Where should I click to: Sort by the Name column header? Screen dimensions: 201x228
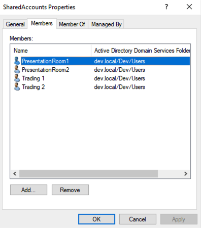[x=51, y=51]
